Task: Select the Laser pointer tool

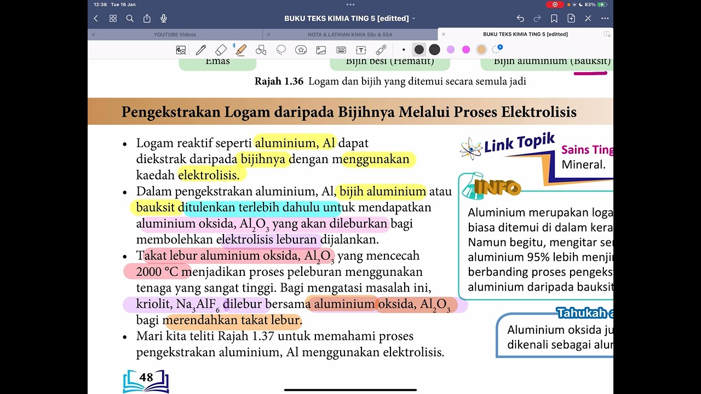Action: pos(381,50)
